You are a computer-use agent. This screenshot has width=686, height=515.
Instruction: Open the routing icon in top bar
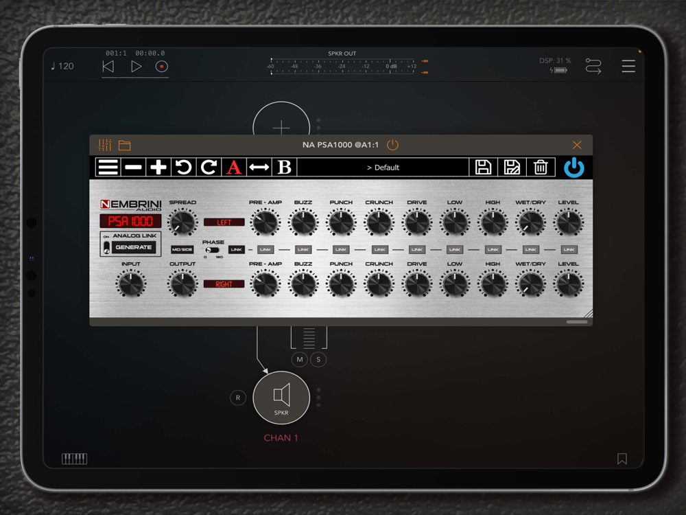pos(593,66)
